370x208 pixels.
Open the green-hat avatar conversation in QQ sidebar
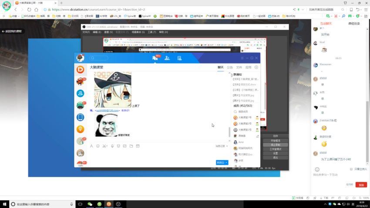[x=80, y=105]
